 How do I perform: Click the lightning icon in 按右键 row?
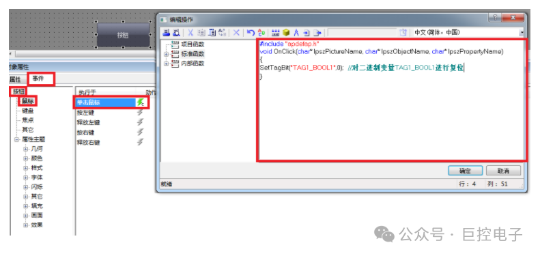pos(140,132)
